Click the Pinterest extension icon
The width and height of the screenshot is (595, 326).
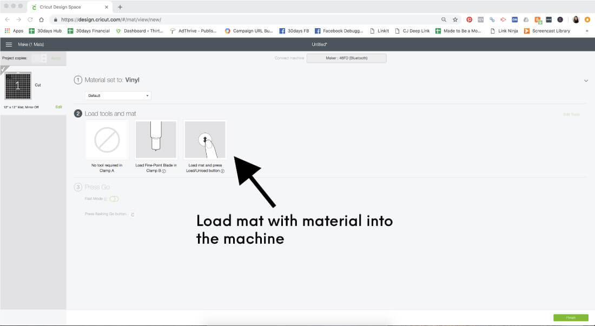tap(470, 19)
